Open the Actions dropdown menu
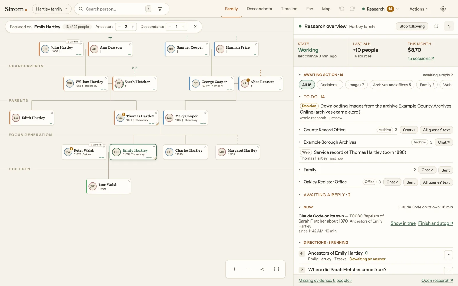458x286 pixels. pos(419,9)
